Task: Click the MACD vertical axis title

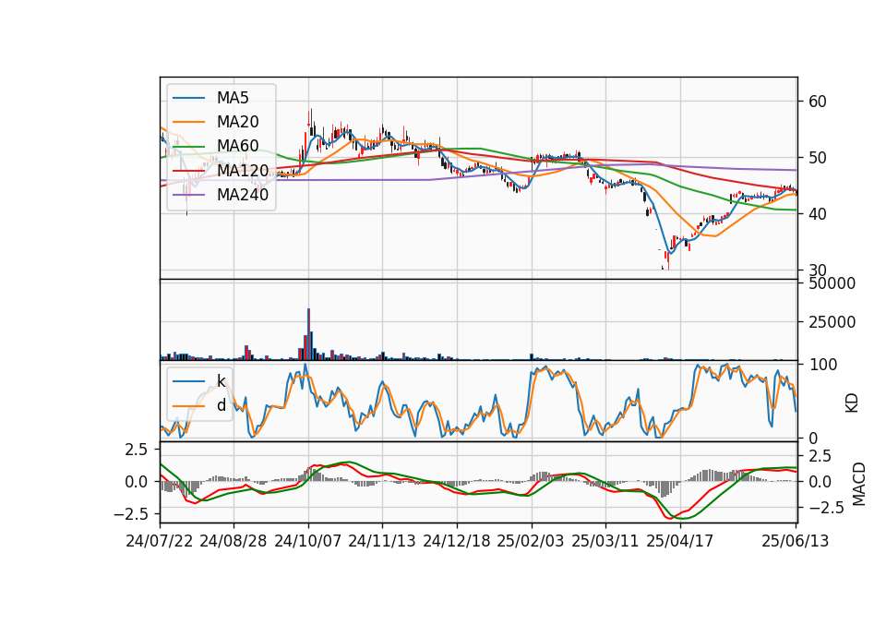Action: point(859,484)
